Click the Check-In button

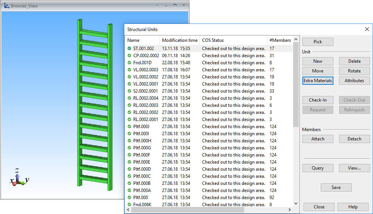pyautogui.click(x=317, y=100)
